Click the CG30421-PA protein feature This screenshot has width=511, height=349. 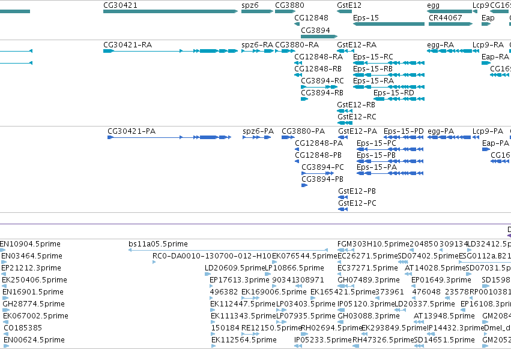[x=169, y=137]
